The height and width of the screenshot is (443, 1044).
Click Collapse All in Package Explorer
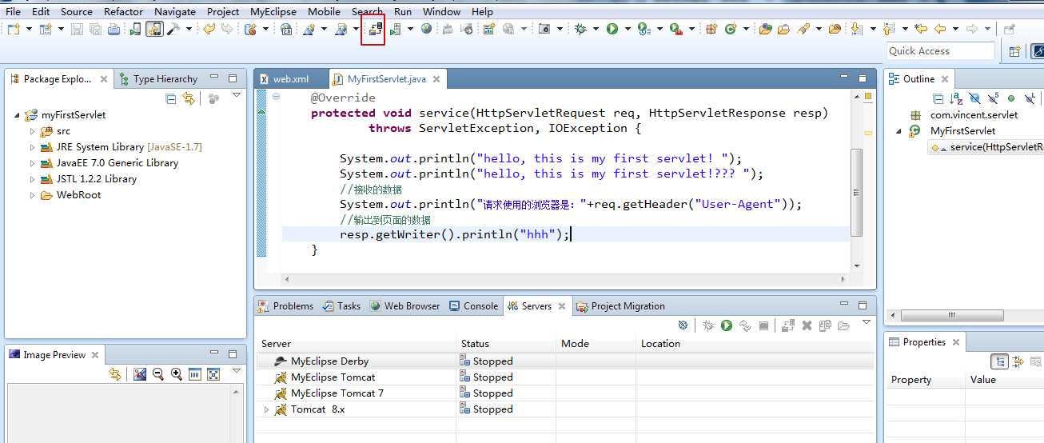tap(170, 99)
